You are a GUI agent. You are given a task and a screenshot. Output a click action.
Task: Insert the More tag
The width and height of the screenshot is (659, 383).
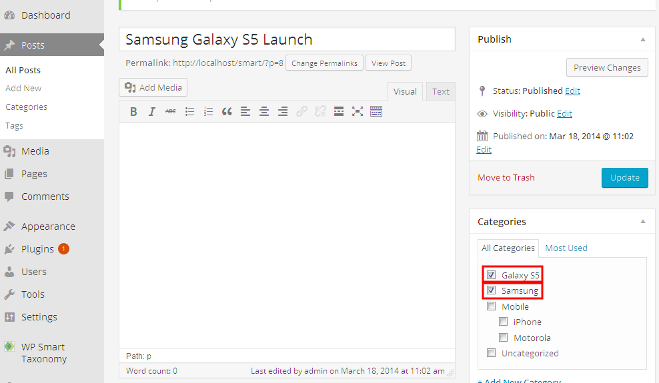click(339, 112)
